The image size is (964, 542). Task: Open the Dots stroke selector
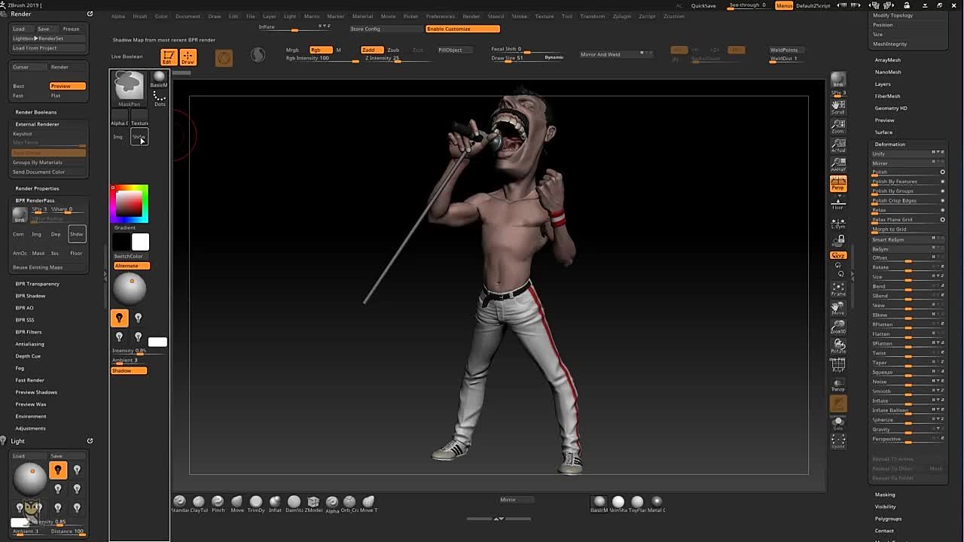pos(159,99)
